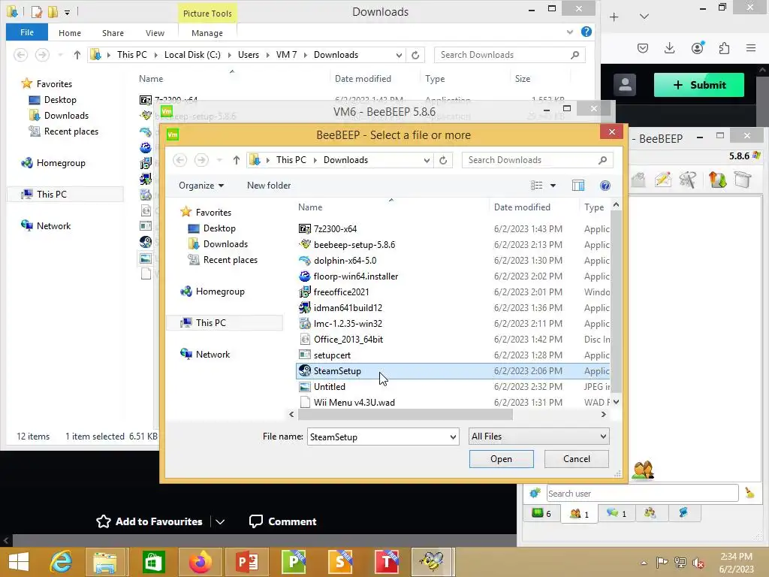Open File tab in Downloads explorer window
The image size is (769, 577).
point(27,32)
